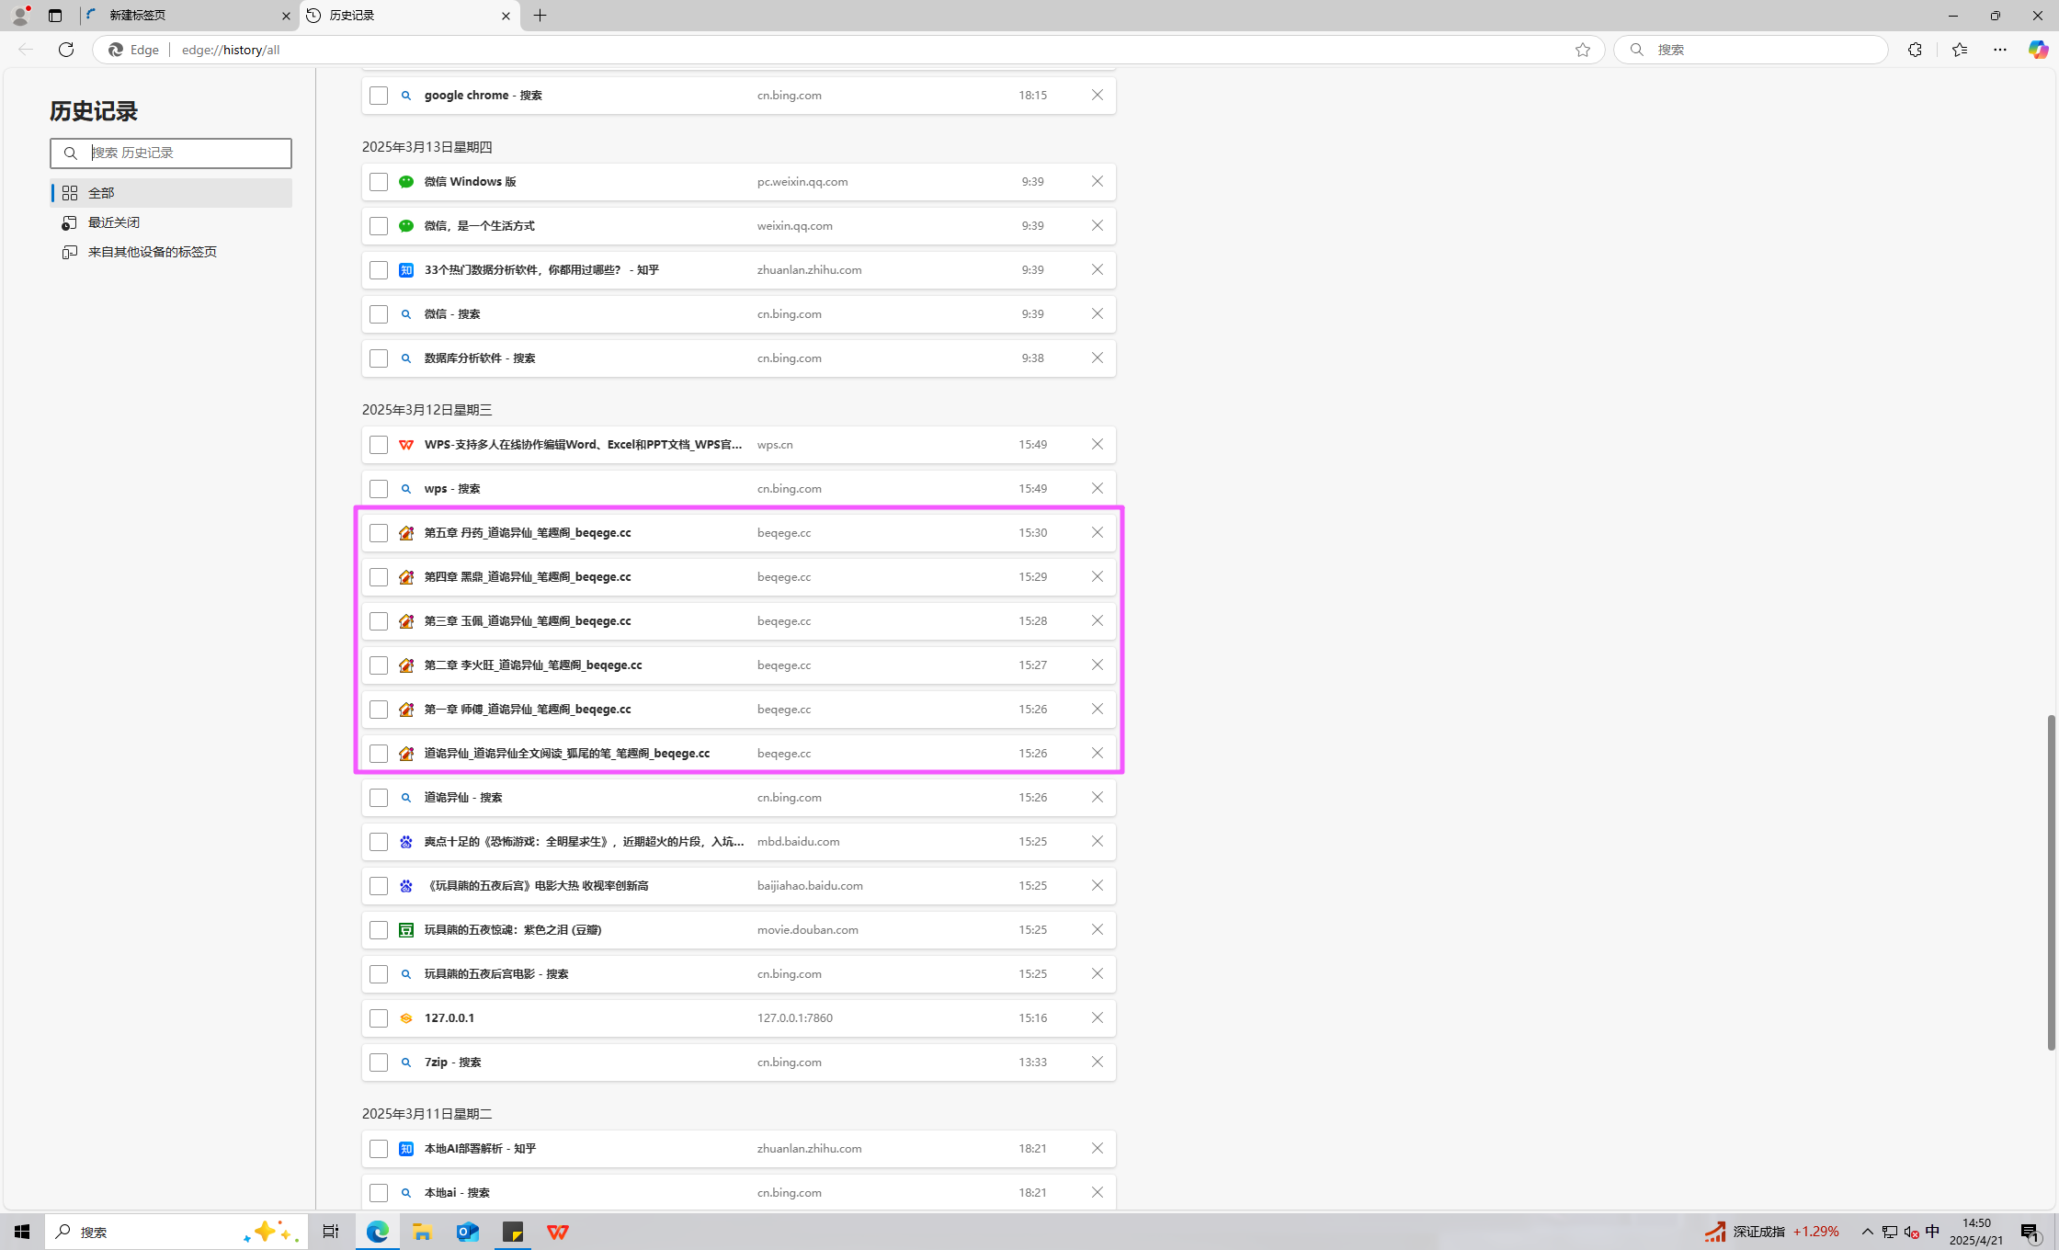This screenshot has height=1250, width=2059.
Task: Open Settings and more menu
Action: tap(2000, 50)
